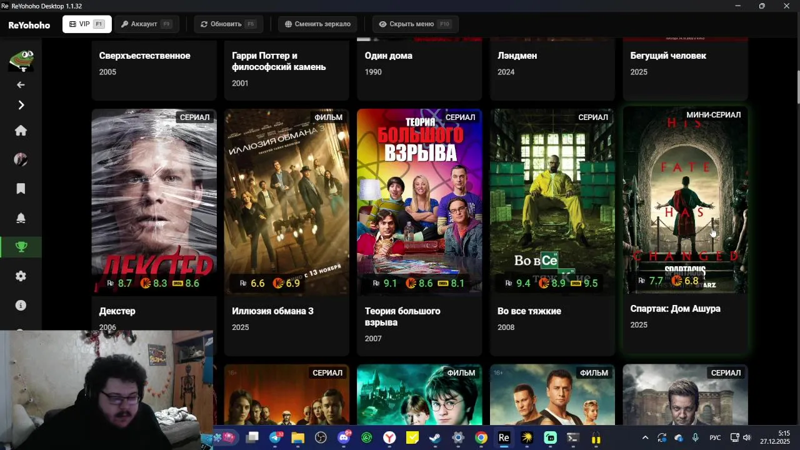The height and width of the screenshot is (450, 800).
Task: Click the Во все тяжкие title text
Action: point(529,311)
